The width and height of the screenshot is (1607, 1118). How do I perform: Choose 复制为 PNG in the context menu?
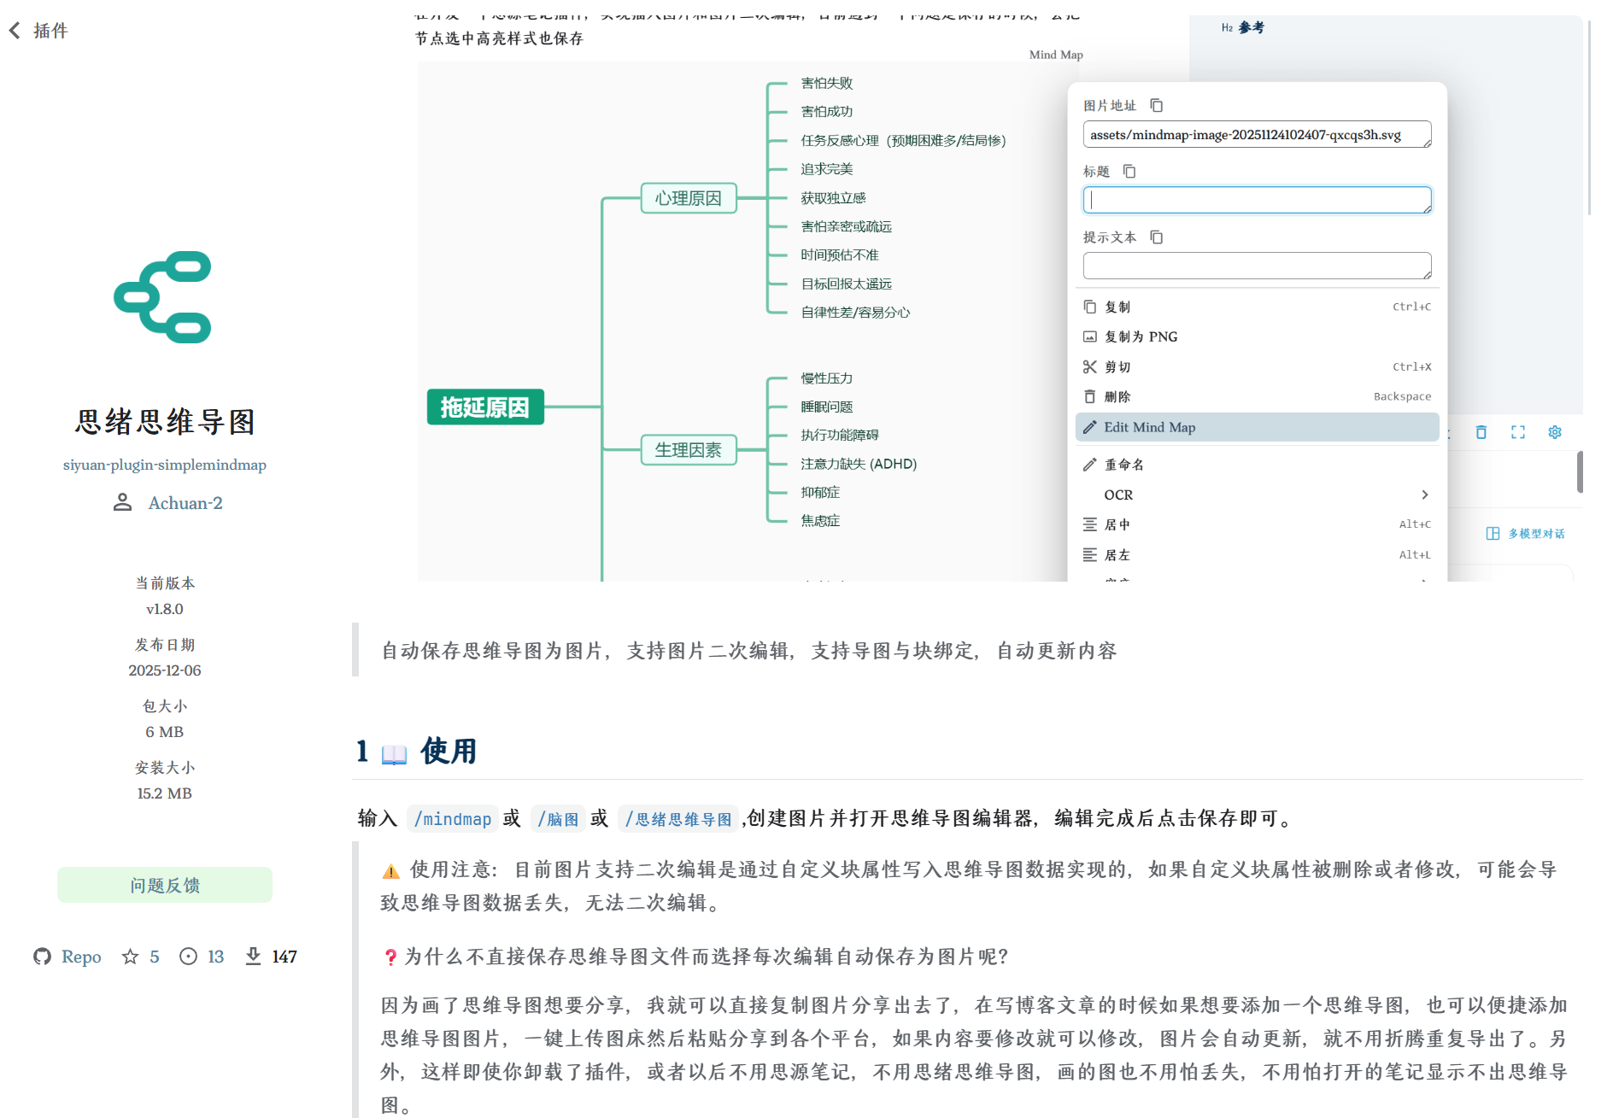1257,337
